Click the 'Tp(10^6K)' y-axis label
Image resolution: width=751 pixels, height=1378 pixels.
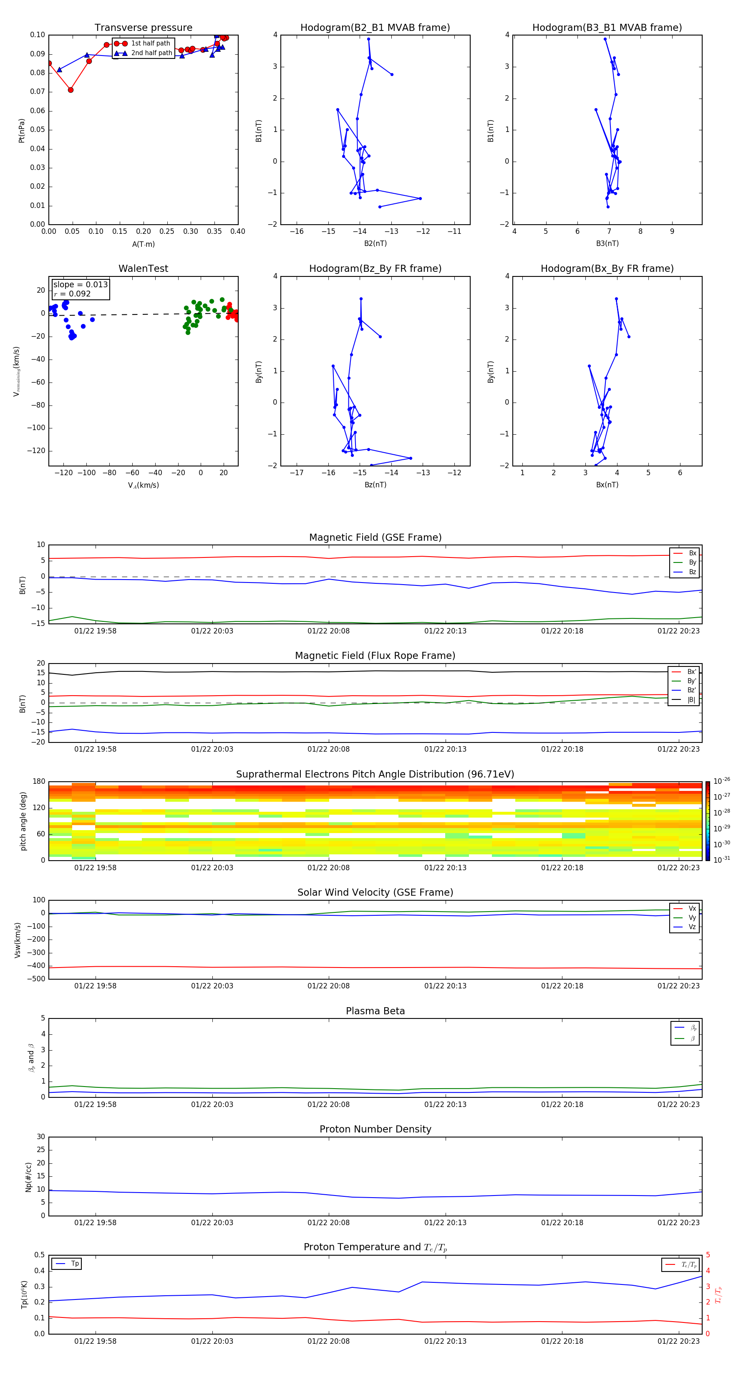click(x=24, y=1294)
